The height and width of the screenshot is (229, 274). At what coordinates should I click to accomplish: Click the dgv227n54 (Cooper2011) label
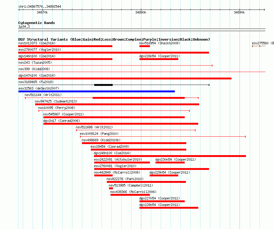pos(159,198)
